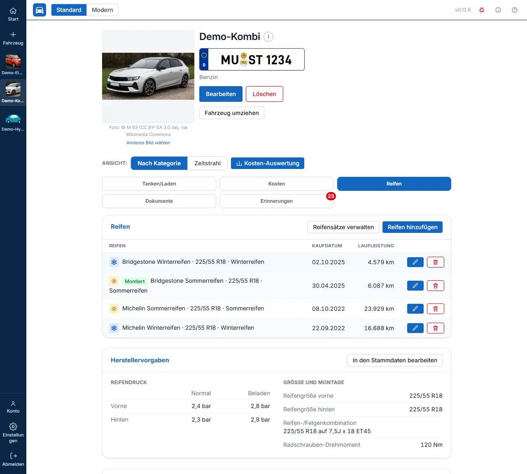This screenshot has height=474, width=527.
Task: Open the Start home icon in sidebar
Action: (x=13, y=14)
